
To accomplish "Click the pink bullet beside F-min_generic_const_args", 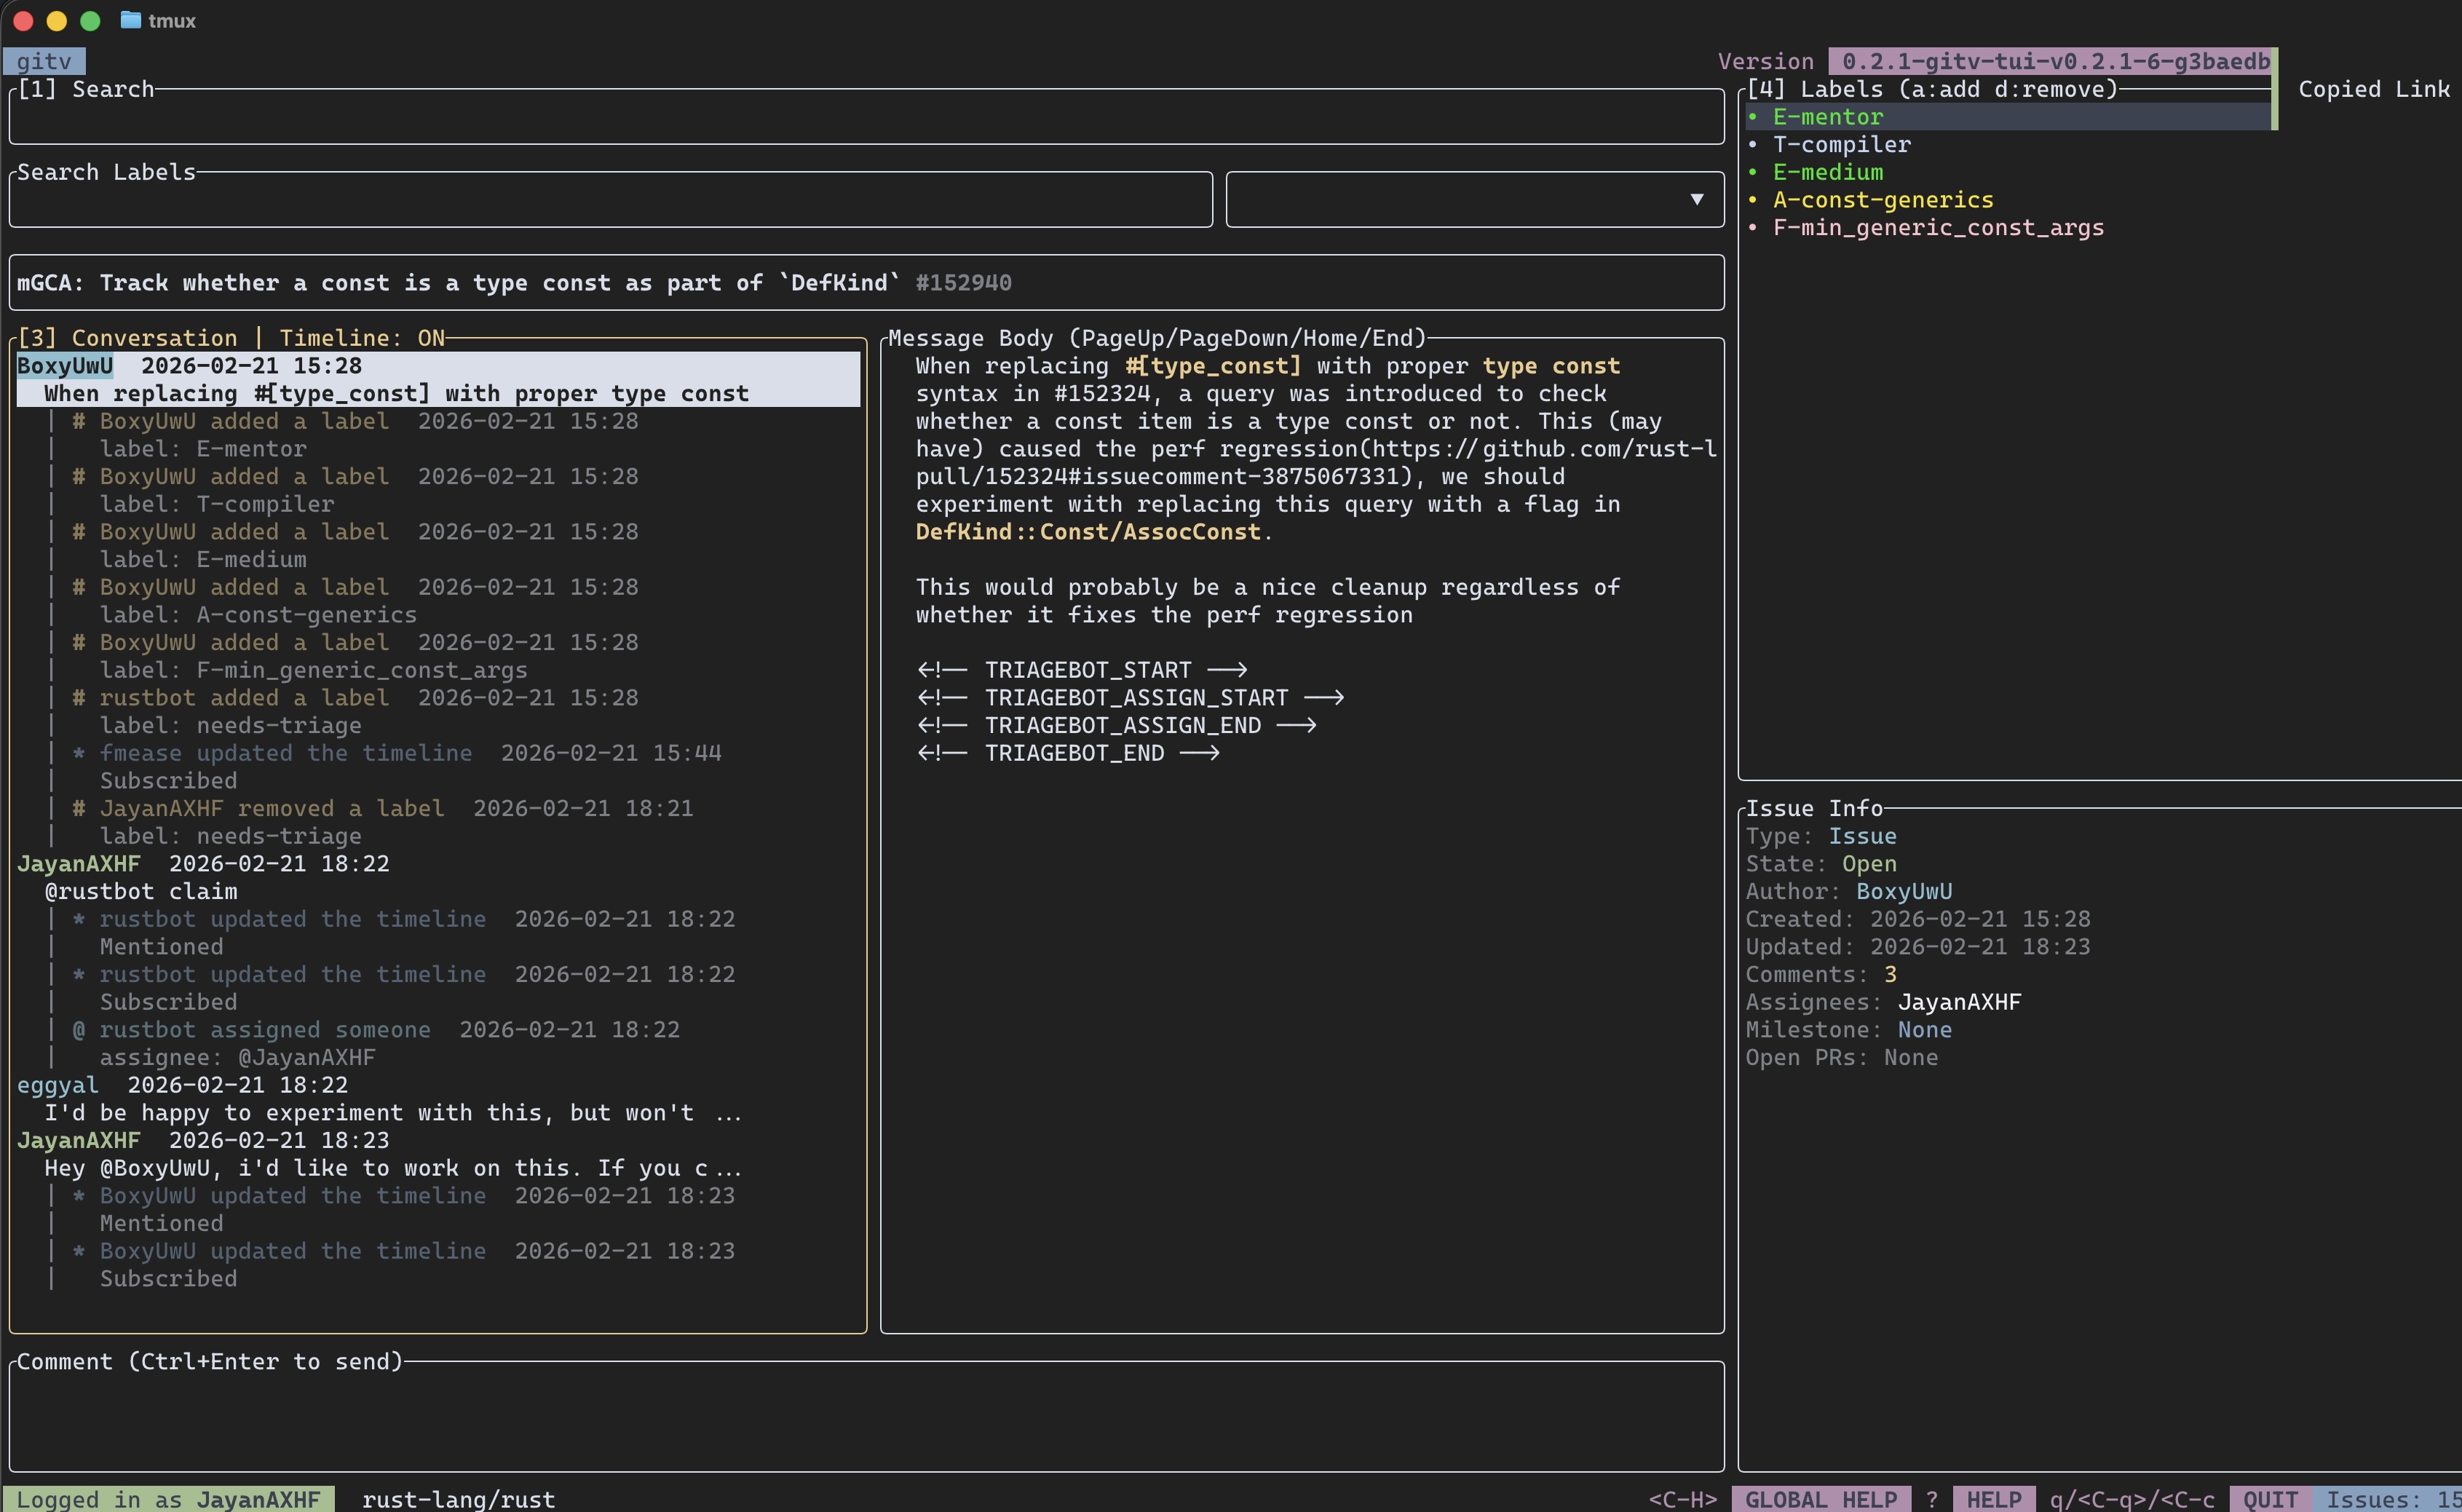I will 1753,228.
